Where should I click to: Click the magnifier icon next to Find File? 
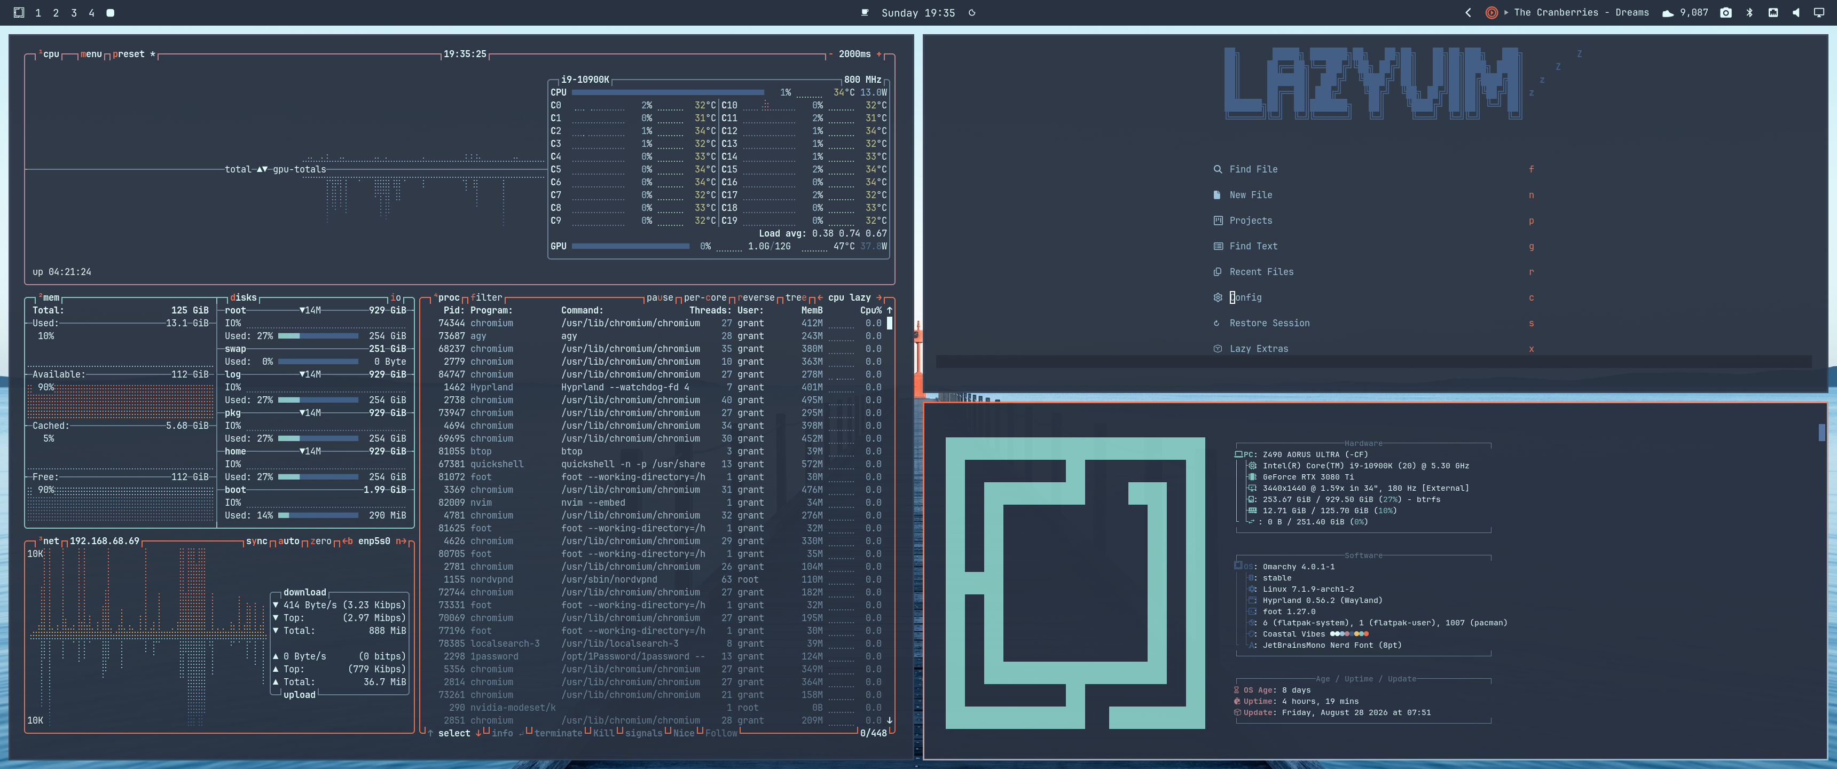(1218, 169)
